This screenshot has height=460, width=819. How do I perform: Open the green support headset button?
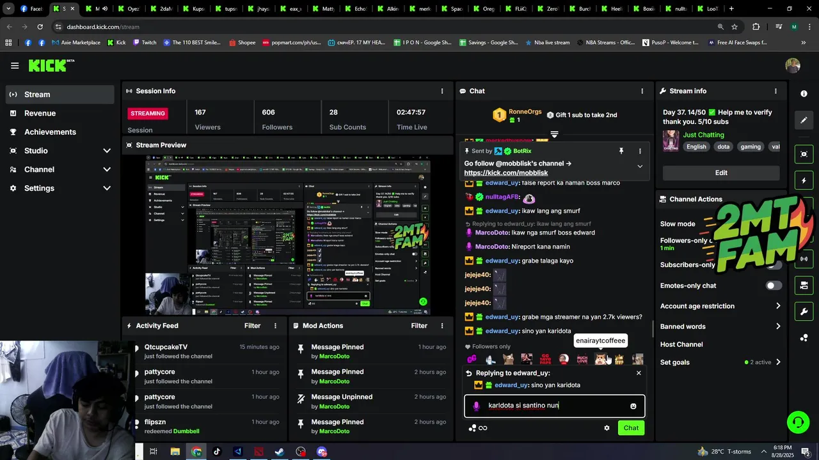798,422
